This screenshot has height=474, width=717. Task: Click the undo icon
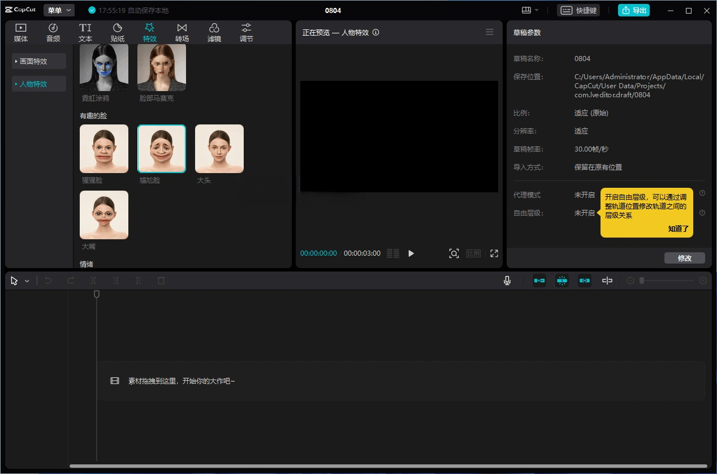[48, 281]
